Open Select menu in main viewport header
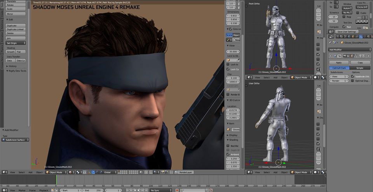373x192 pixels. pyautogui.click(x=21, y=172)
